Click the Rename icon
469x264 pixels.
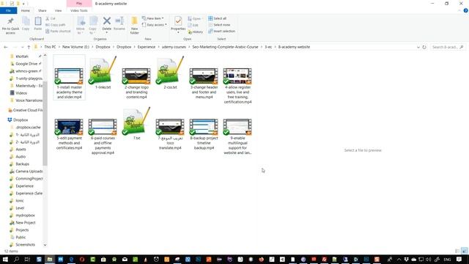pos(119,21)
